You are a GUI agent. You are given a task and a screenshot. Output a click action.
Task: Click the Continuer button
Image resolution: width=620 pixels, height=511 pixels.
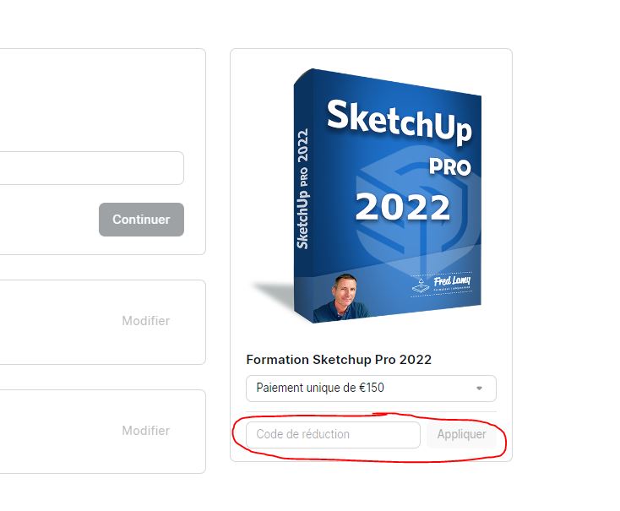click(141, 220)
